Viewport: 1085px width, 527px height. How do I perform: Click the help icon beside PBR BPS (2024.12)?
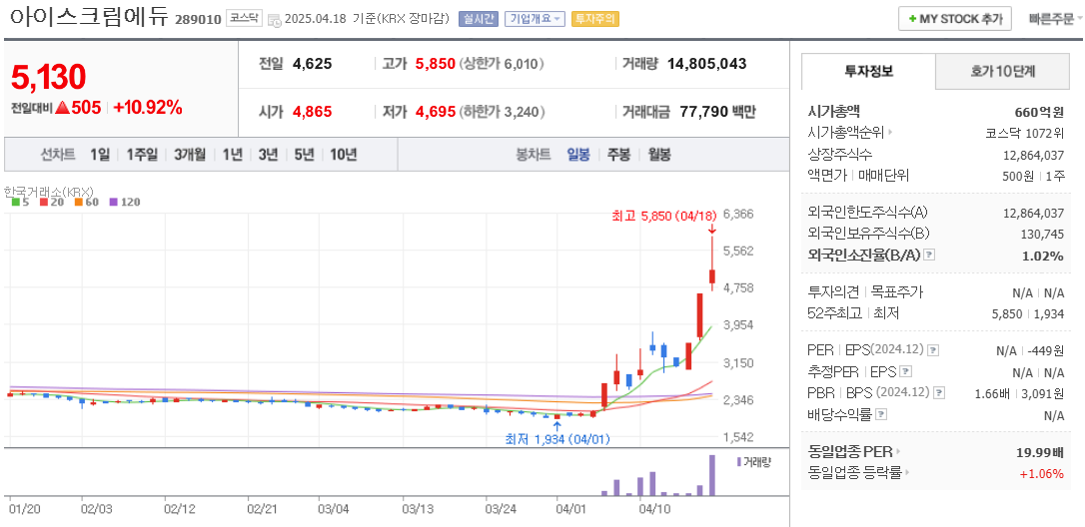[x=939, y=393]
